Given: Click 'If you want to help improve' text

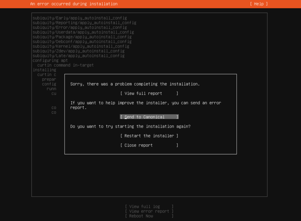Looking at the screenshot, I should pyautogui.click(x=146, y=105).
